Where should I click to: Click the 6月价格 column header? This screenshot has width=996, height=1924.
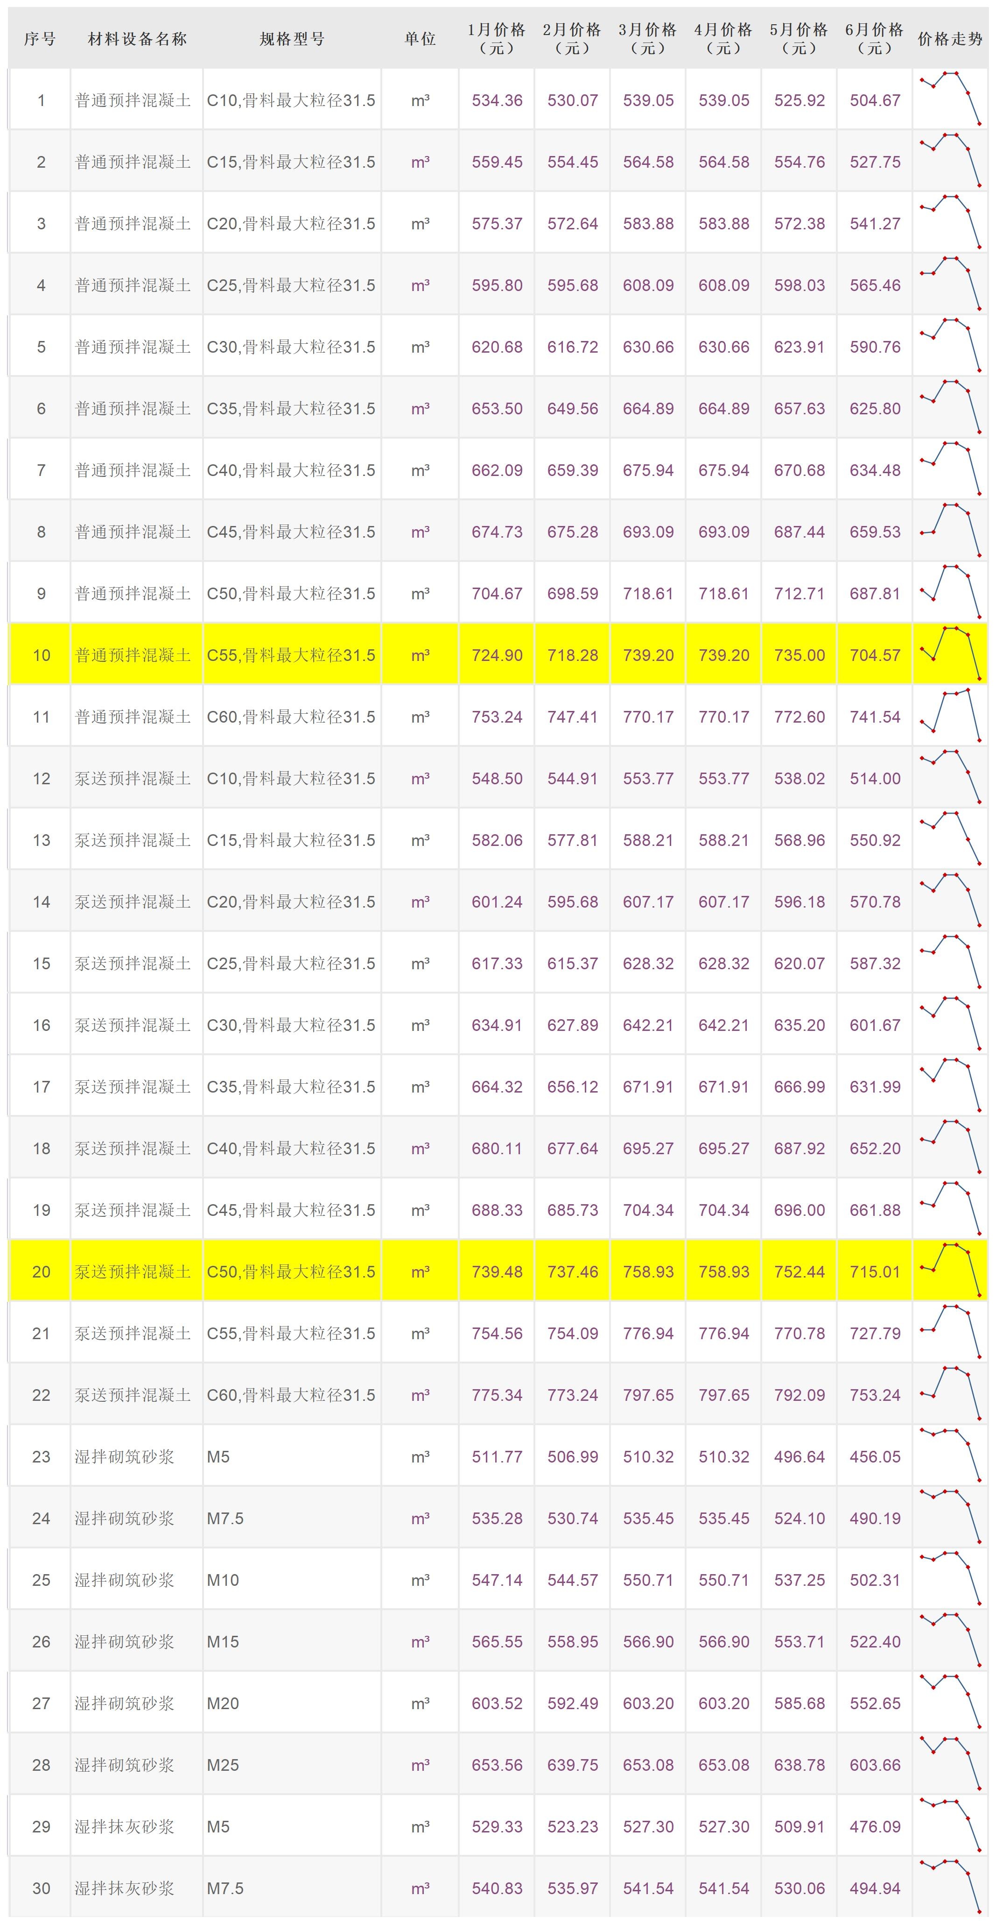coord(874,39)
